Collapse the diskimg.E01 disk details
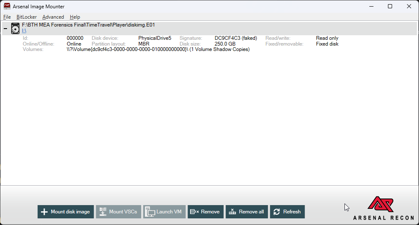The width and height of the screenshot is (419, 225). pyautogui.click(x=5, y=29)
